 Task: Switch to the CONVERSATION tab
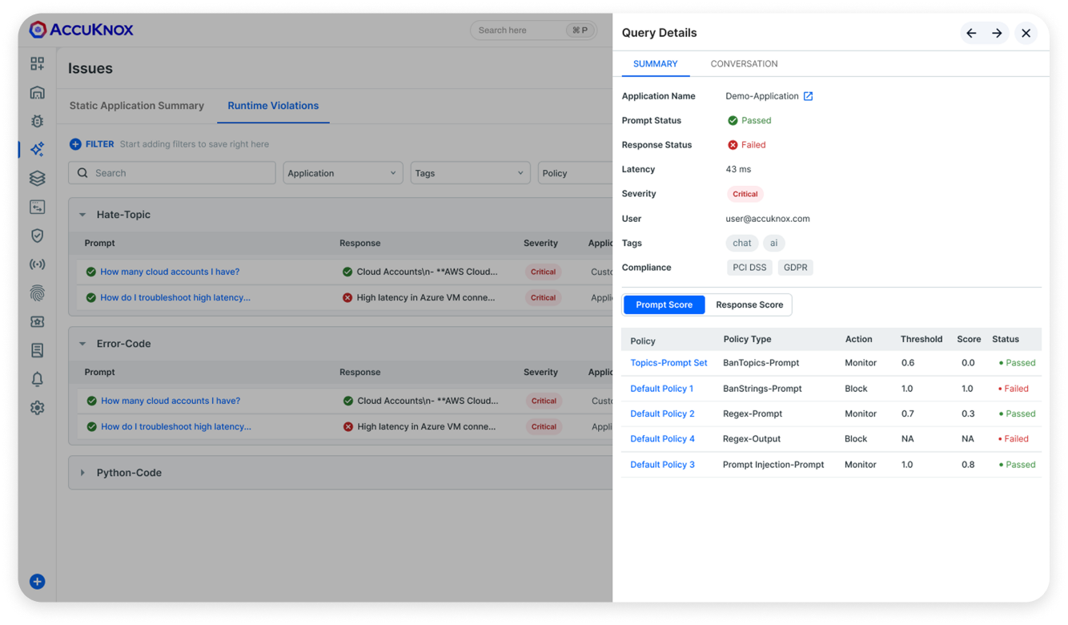point(744,64)
